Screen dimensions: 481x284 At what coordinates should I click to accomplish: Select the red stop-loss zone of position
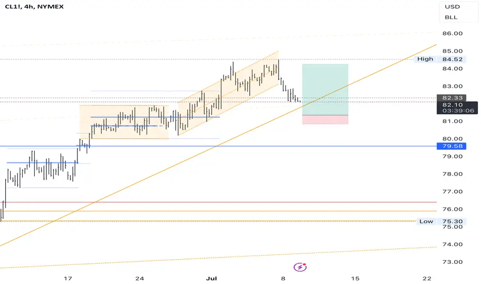(325, 119)
